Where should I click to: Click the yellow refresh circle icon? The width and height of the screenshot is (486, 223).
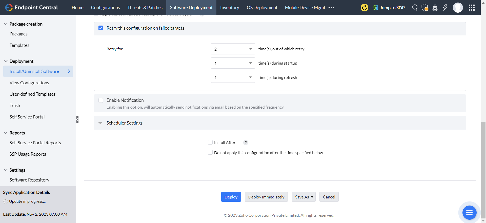click(x=364, y=8)
